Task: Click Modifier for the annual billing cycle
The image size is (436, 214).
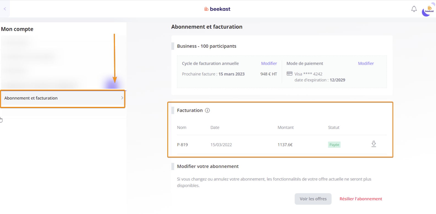Action: pyautogui.click(x=269, y=64)
